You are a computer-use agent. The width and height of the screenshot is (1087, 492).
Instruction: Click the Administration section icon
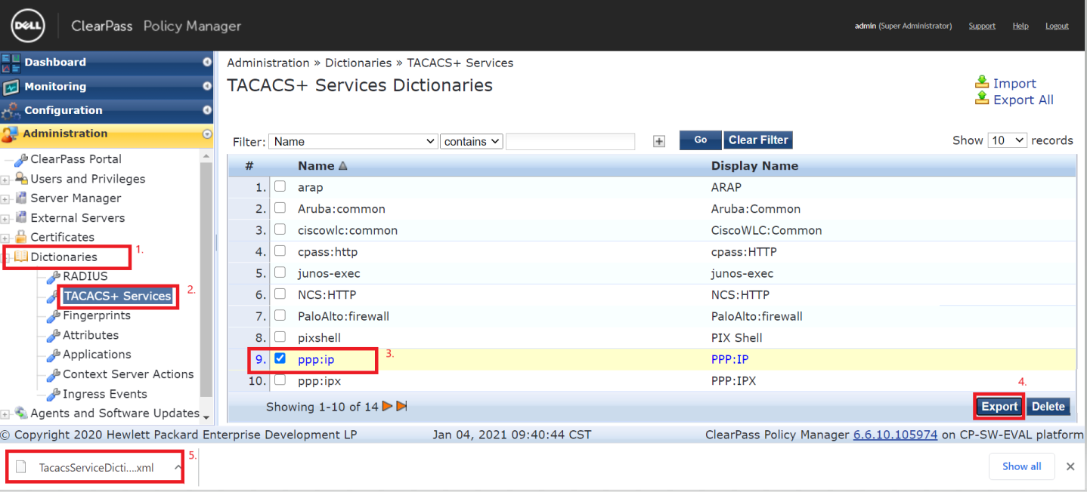[11, 134]
